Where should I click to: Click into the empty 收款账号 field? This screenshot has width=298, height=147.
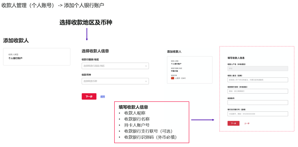(258, 102)
